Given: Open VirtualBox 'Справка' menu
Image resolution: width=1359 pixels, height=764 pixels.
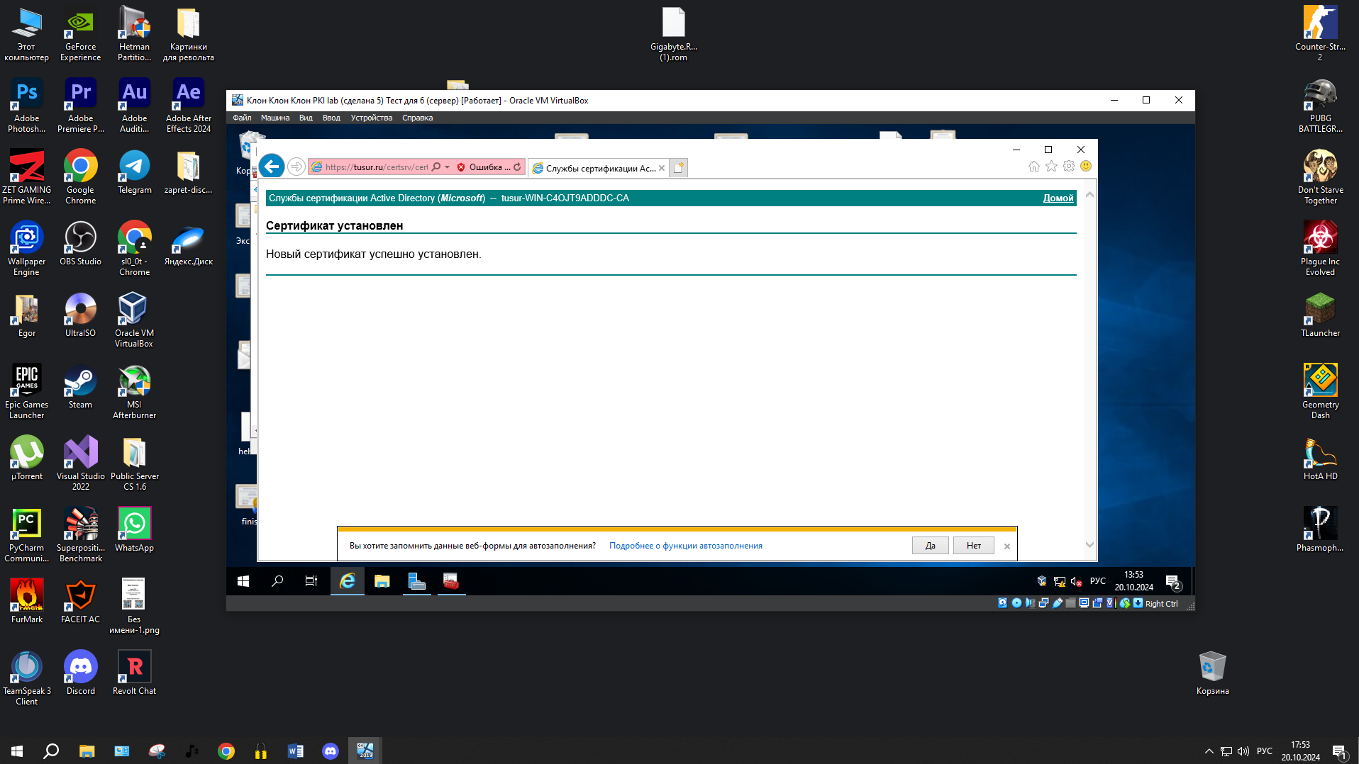Looking at the screenshot, I should pyautogui.click(x=417, y=118).
